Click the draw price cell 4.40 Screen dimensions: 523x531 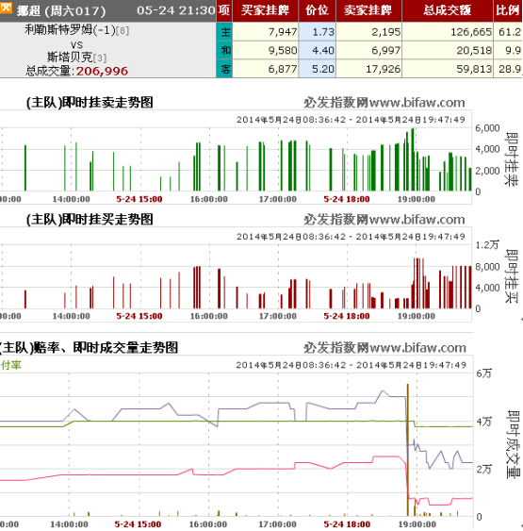pos(317,50)
